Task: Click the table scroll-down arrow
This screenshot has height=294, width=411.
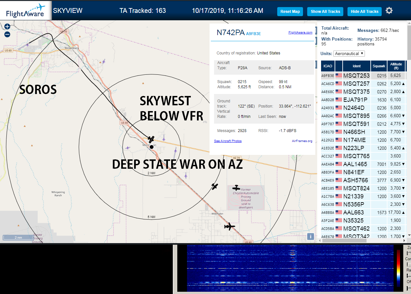Action: [x=409, y=235]
